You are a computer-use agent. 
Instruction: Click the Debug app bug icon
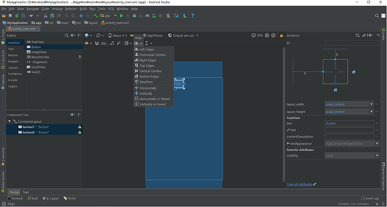(x=134, y=16)
